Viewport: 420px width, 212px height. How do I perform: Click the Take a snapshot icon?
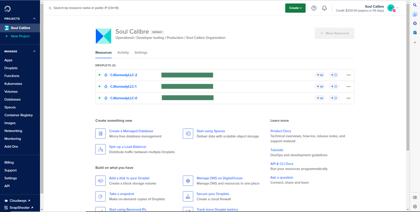tap(100, 196)
